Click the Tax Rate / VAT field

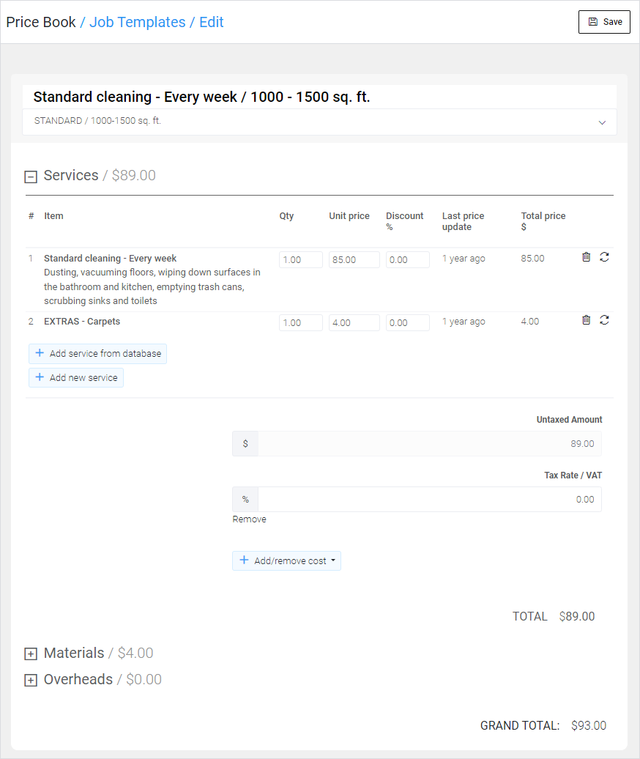[429, 500]
